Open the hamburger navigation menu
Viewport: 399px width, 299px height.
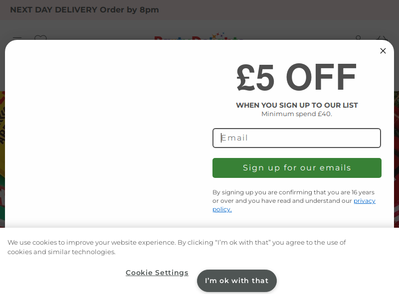pyautogui.click(x=17, y=38)
